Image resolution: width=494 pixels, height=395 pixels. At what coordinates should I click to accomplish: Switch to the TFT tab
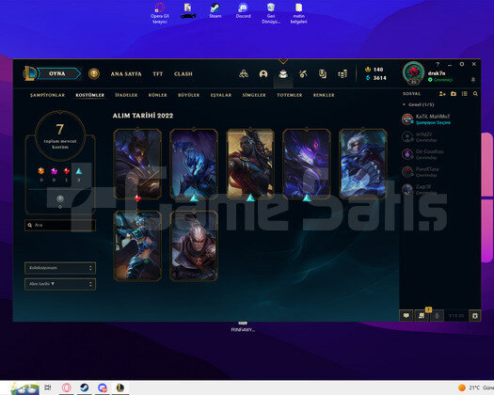158,74
